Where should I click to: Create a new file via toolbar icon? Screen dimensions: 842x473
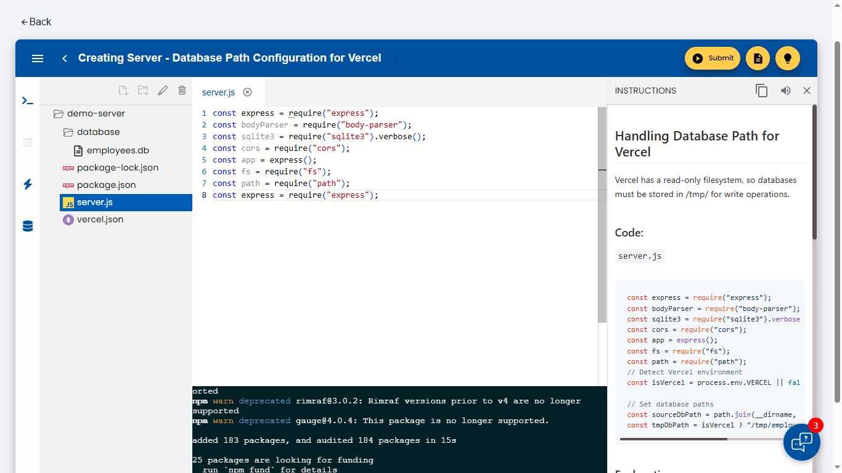(x=123, y=91)
